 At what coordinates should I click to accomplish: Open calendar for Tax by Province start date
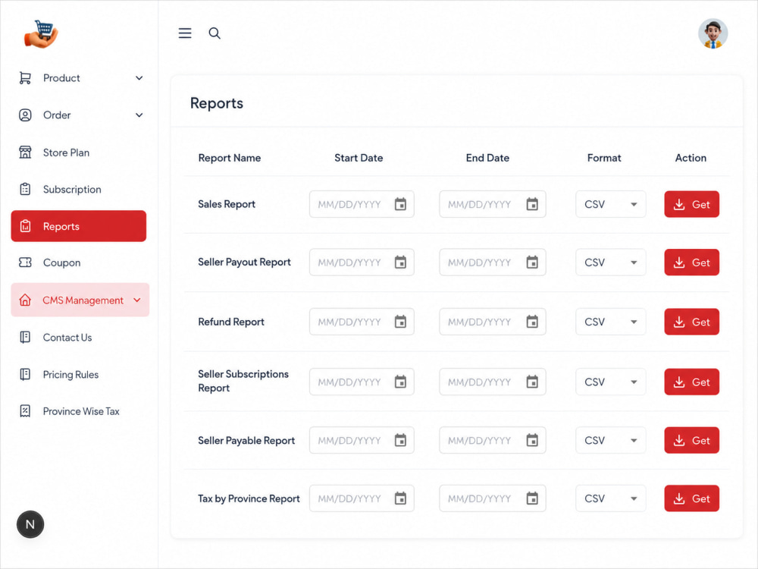400,498
